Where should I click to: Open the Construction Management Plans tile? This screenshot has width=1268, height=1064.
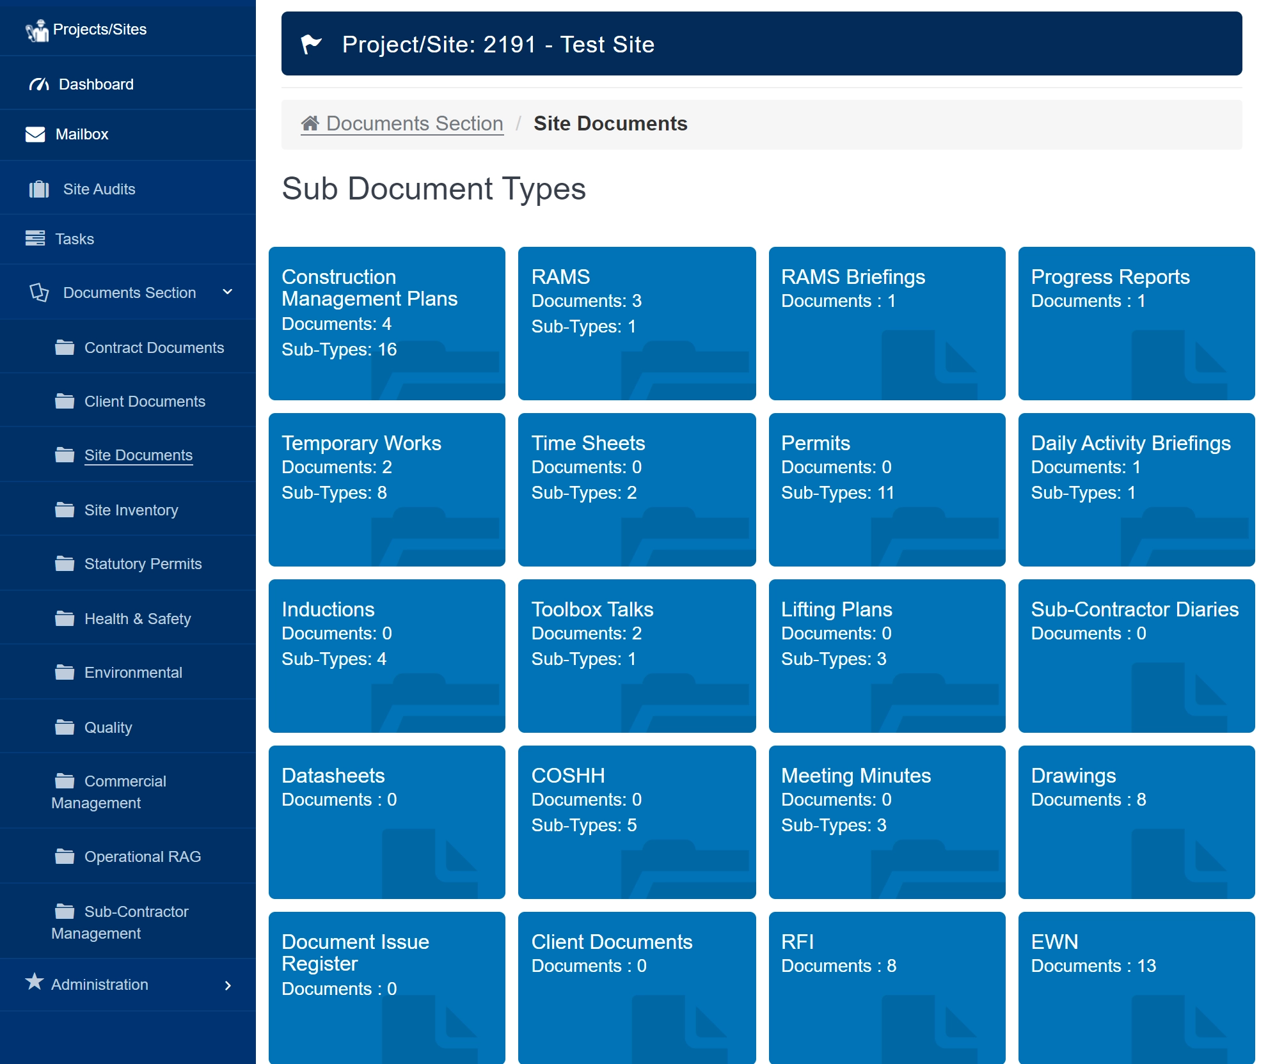pos(386,324)
